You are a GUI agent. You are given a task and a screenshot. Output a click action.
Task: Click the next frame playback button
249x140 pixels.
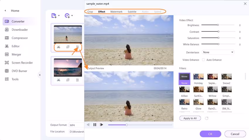coord(101,125)
